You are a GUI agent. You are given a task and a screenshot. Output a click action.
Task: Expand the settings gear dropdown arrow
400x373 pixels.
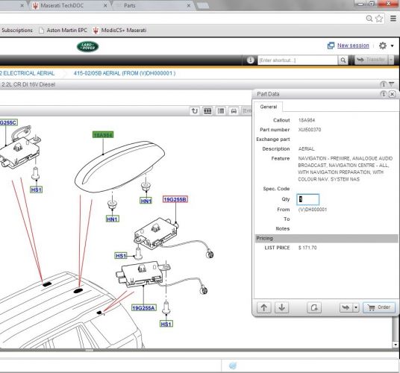[x=392, y=46]
